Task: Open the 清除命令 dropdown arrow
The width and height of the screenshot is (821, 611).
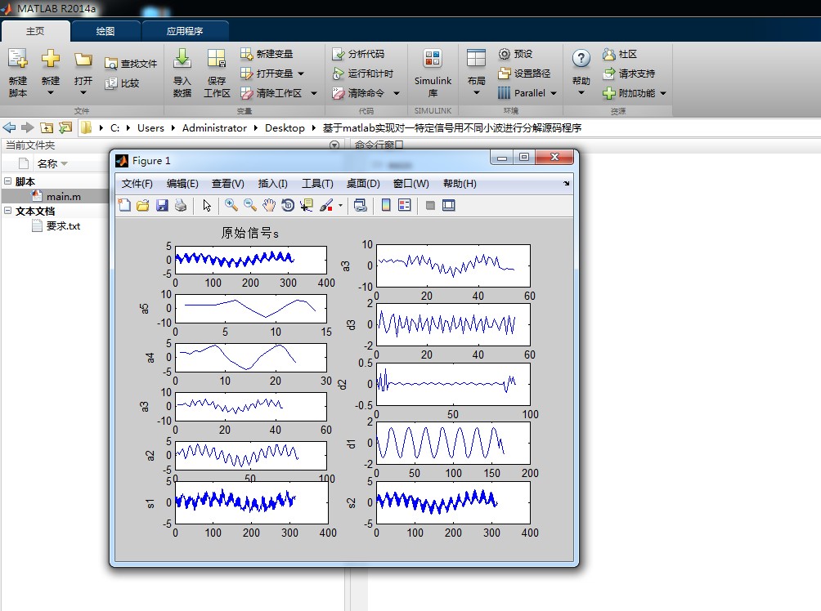Action: 397,93
